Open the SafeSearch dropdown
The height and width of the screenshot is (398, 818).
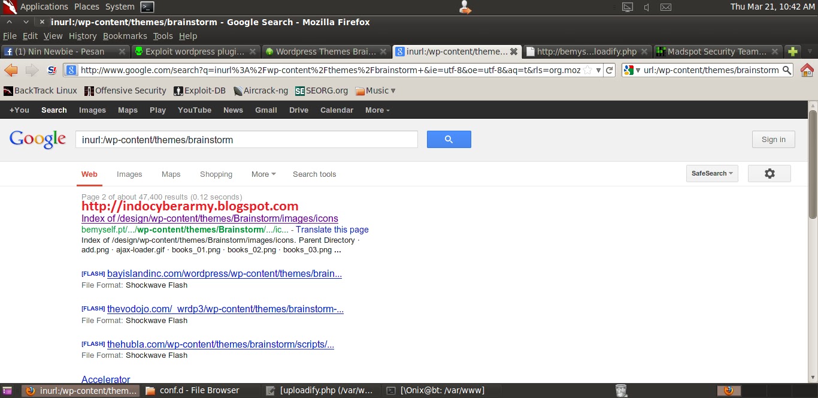click(x=711, y=173)
